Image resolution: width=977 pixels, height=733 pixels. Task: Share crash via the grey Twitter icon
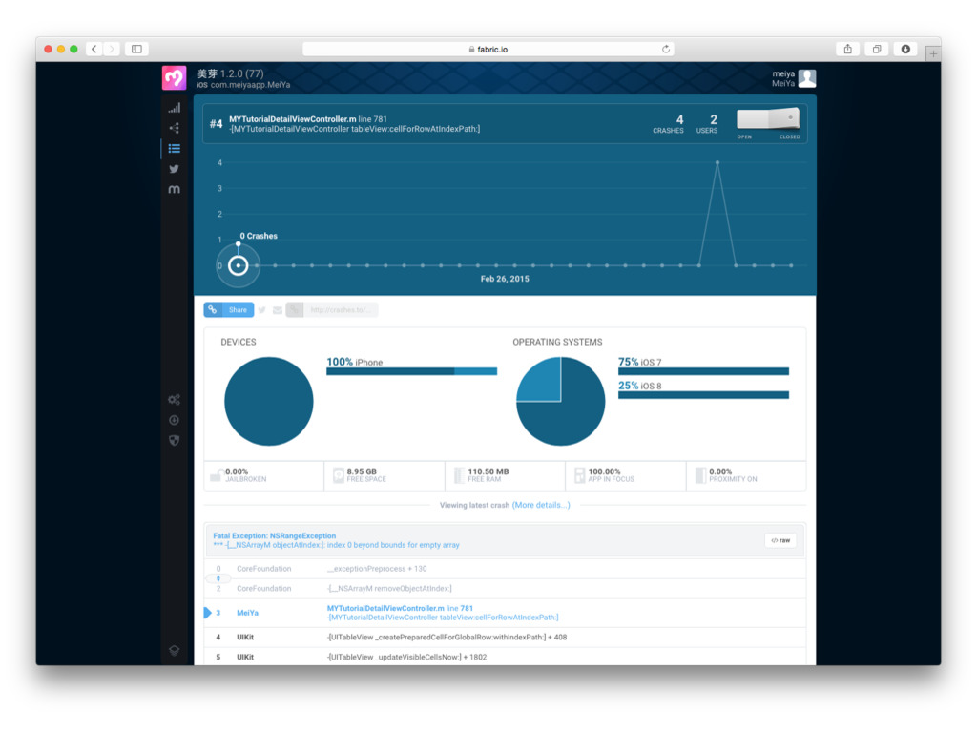click(261, 310)
